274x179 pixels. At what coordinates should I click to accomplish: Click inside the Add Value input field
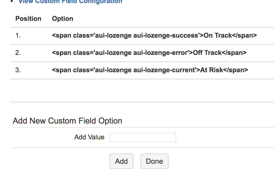pos(142,137)
